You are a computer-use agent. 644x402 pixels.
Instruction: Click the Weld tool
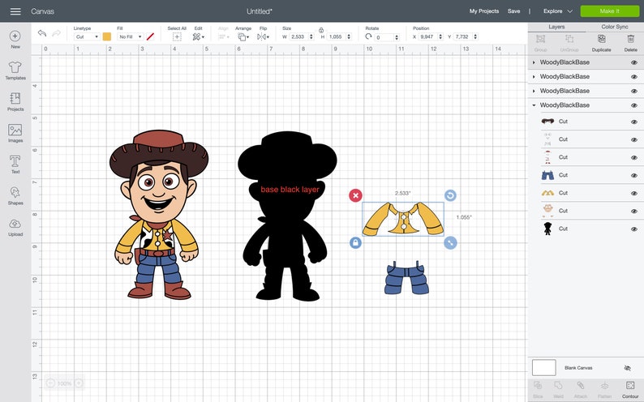[558, 389]
